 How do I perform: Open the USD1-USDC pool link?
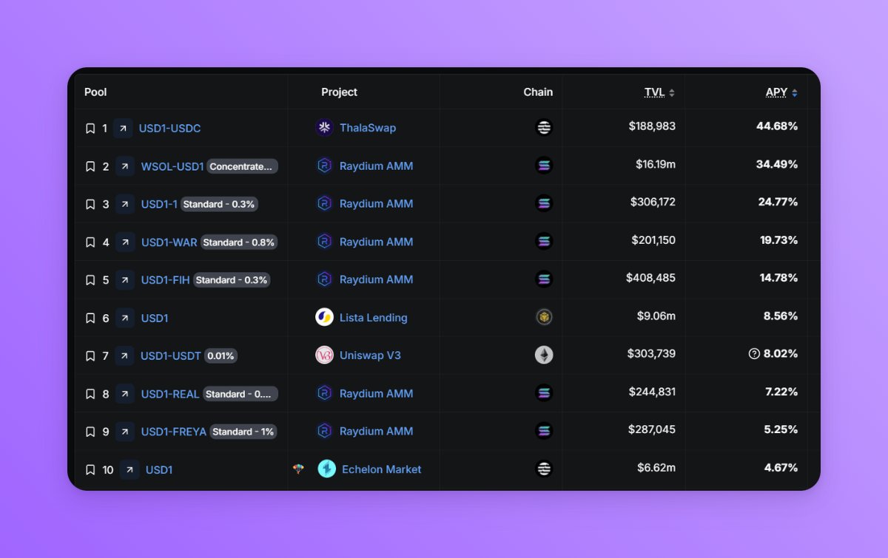(x=169, y=129)
